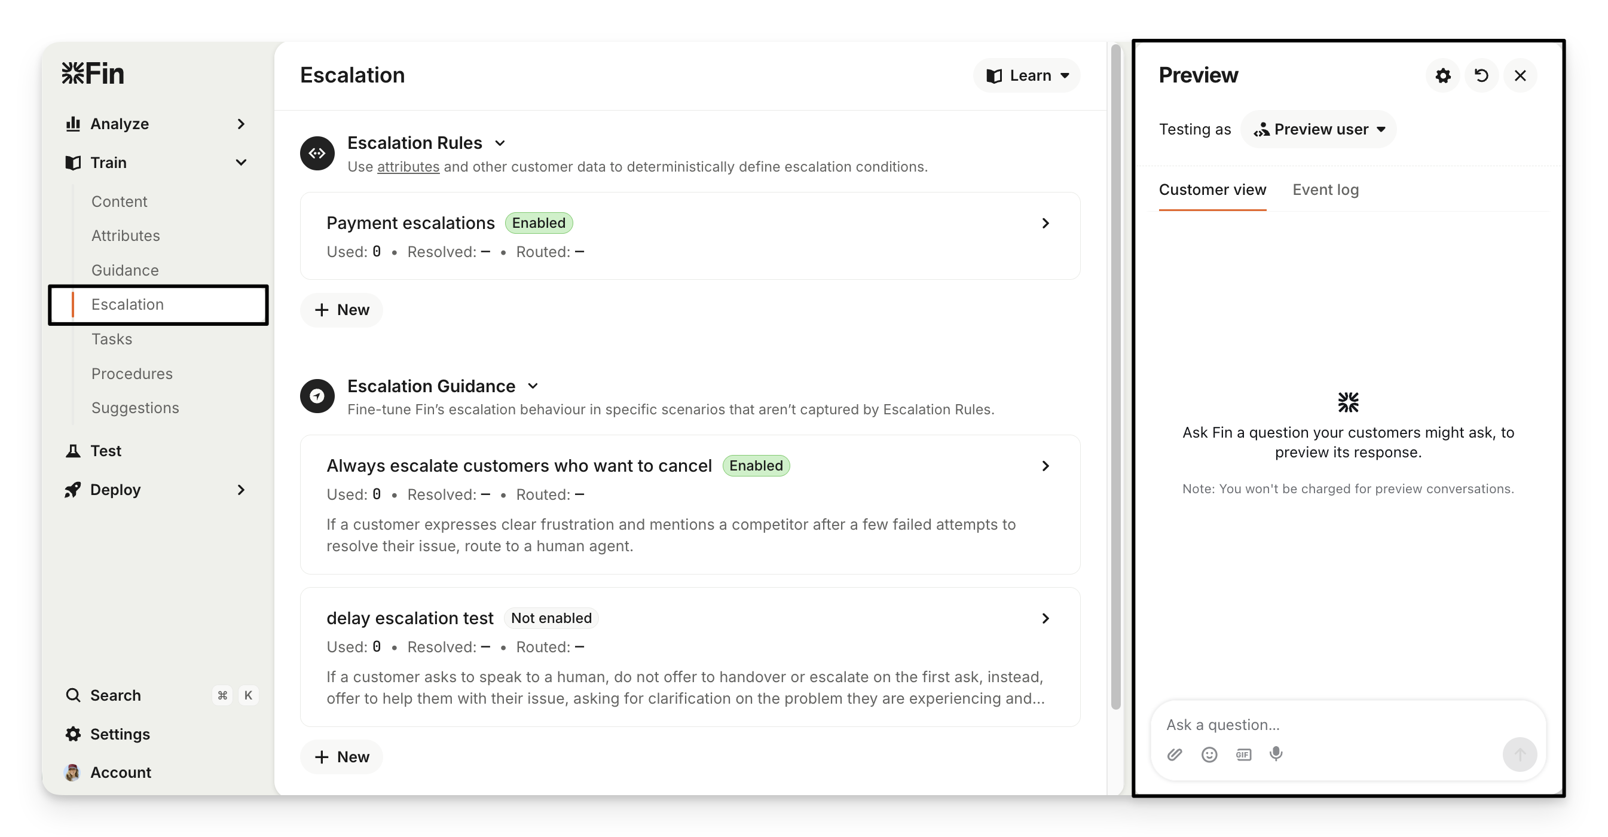Open the emoji picker in the preview chat

(x=1209, y=754)
